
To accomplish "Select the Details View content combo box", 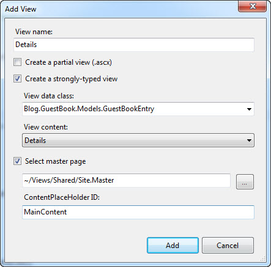I will coord(138,141).
